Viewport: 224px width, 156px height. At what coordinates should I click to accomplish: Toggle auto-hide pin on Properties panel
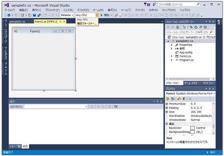210,89
